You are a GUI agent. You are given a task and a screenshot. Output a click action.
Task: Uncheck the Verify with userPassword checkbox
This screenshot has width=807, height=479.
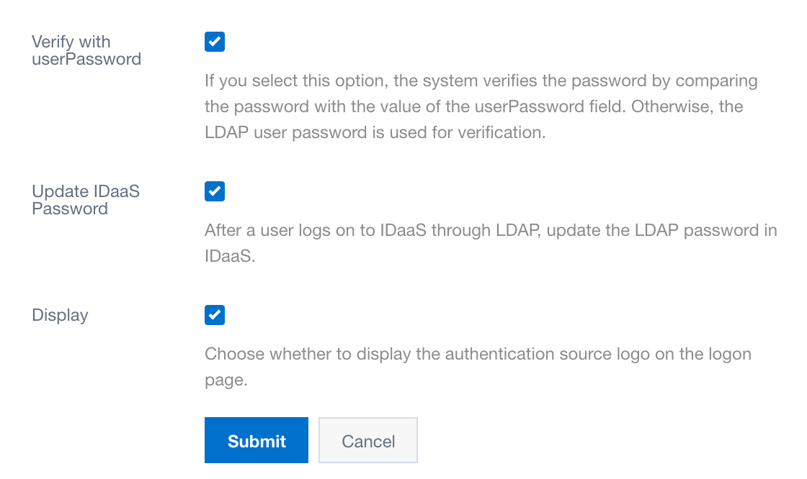click(x=215, y=42)
